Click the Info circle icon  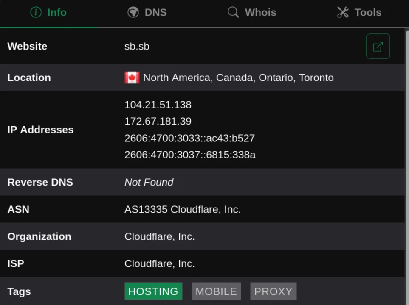[36, 12]
